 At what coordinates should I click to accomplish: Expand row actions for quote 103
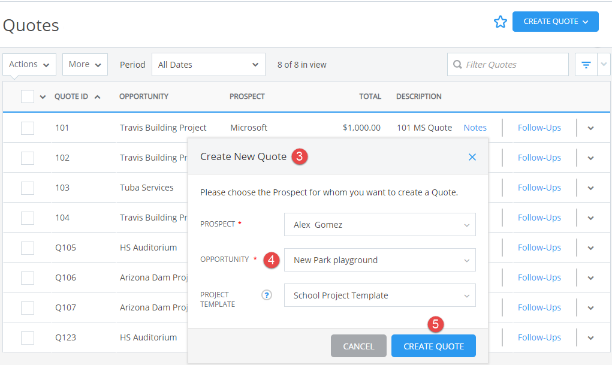pos(590,188)
